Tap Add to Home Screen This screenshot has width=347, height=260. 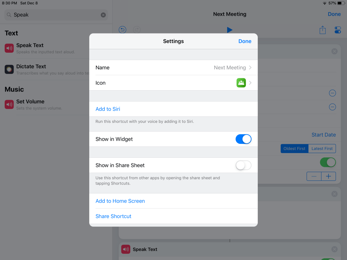[x=120, y=201]
